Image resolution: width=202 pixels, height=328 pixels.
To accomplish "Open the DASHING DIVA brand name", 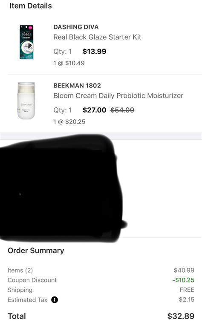I will click(76, 27).
